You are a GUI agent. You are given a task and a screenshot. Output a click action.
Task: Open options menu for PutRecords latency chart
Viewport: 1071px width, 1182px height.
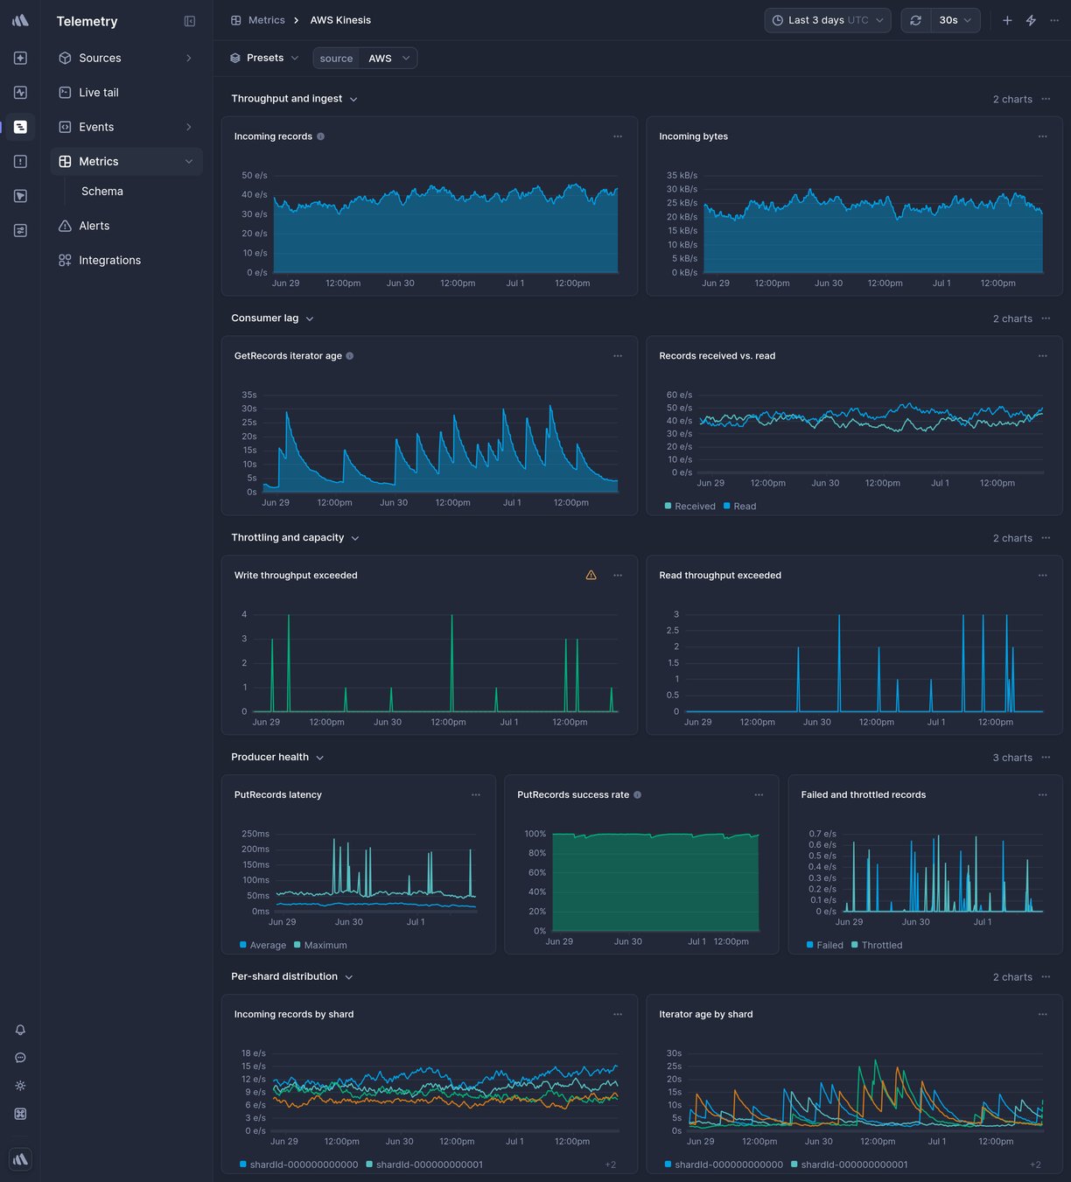[476, 795]
